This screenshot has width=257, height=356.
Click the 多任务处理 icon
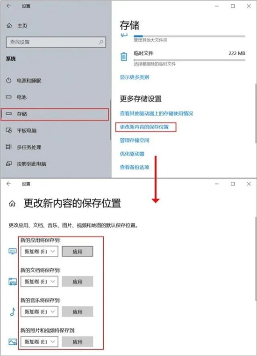8,147
